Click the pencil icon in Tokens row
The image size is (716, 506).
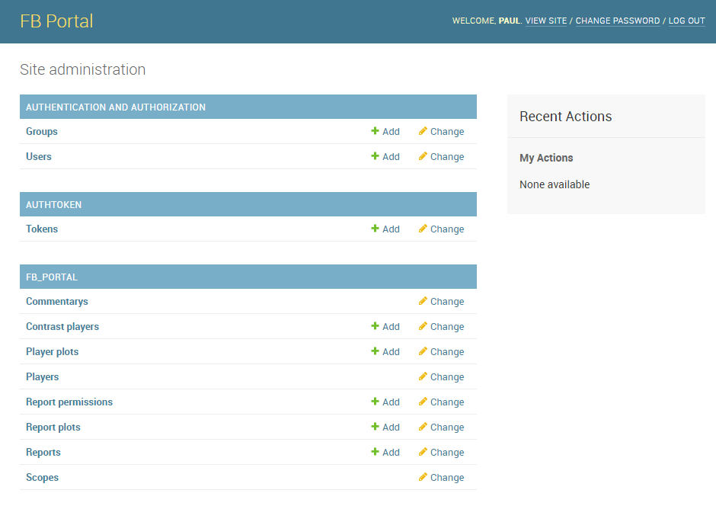tap(423, 229)
